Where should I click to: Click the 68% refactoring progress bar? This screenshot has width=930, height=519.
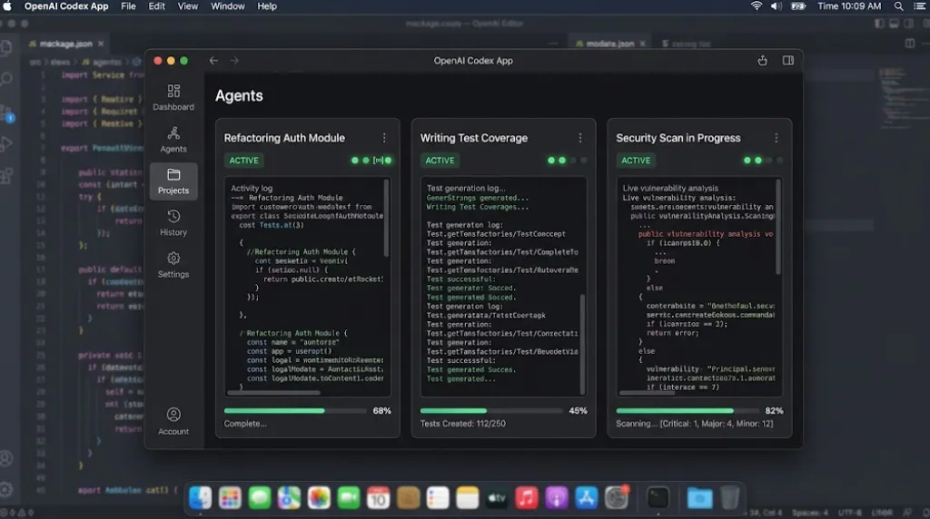pos(295,411)
